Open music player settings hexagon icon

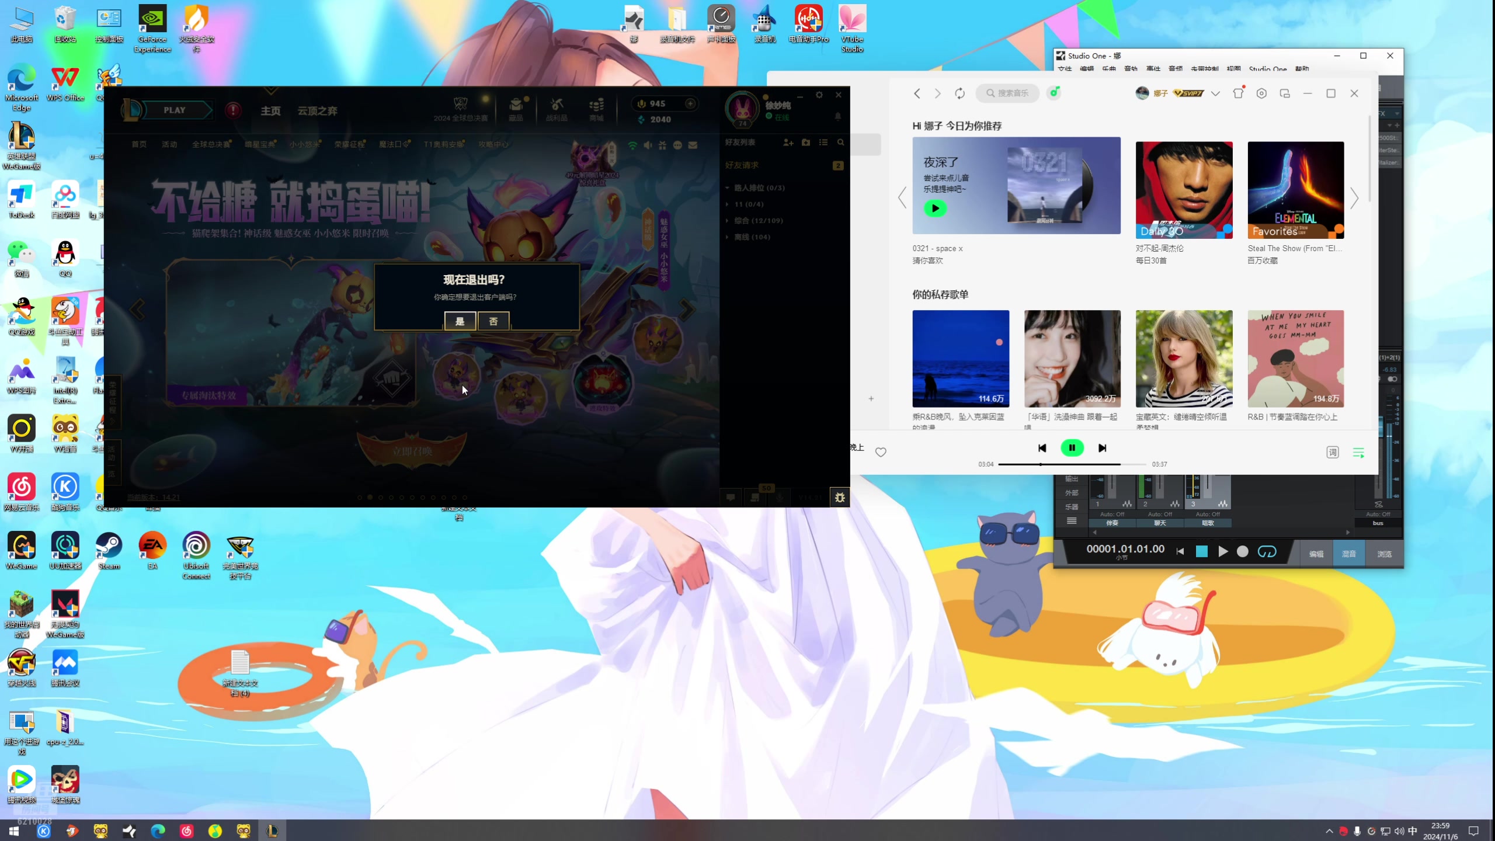1261,93
